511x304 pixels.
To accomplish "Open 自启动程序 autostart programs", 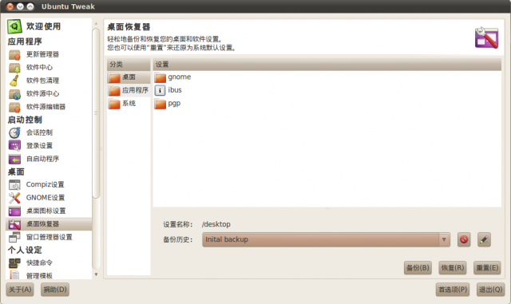I will point(49,159).
